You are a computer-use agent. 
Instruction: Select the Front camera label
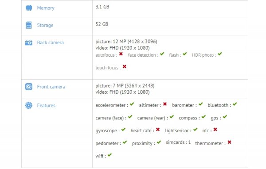coord(51,87)
